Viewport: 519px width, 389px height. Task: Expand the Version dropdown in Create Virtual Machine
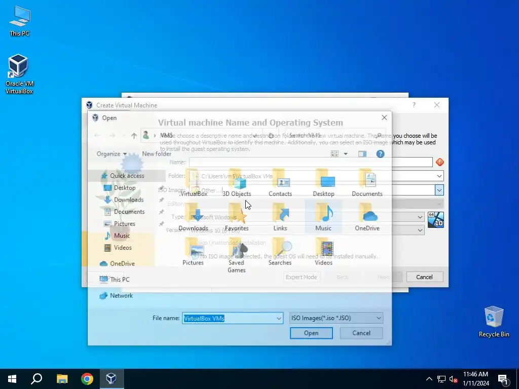(420, 230)
